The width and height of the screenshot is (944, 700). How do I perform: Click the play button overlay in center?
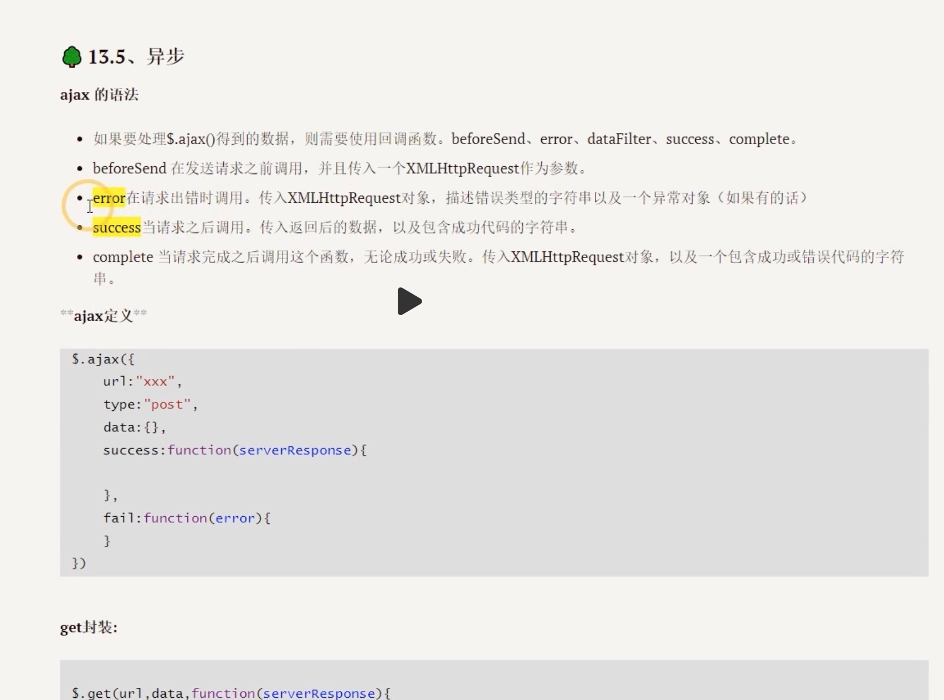(x=409, y=301)
